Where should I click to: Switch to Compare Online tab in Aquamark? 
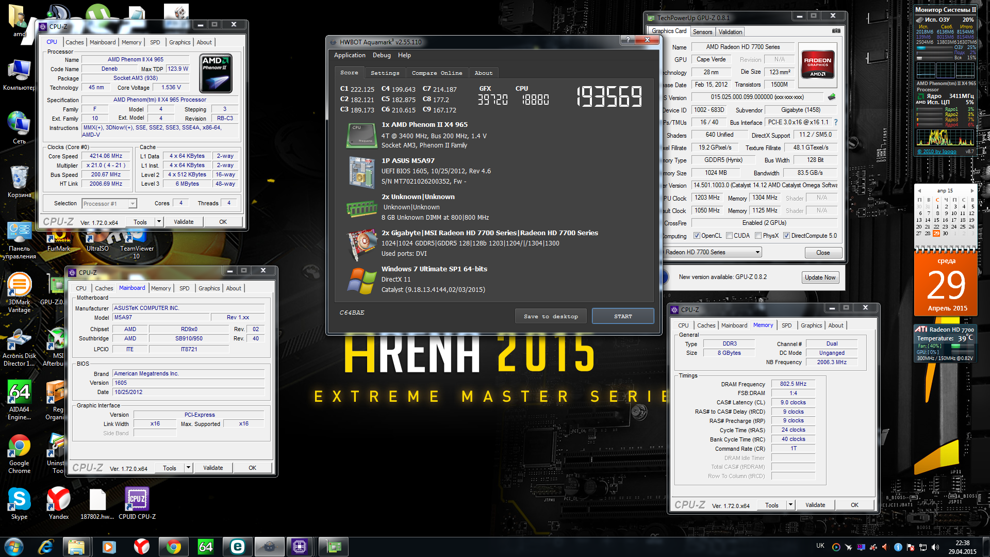tap(437, 73)
